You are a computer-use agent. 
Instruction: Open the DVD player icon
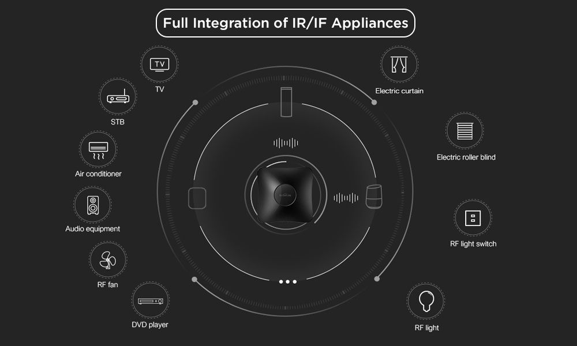[x=149, y=300]
